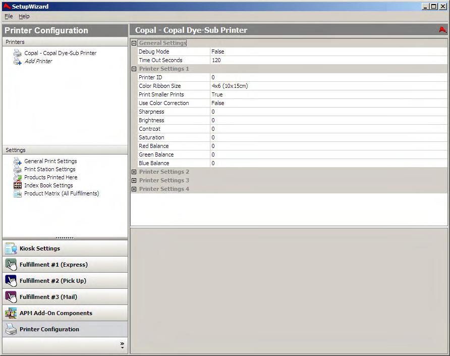Open the Kiosk Settings section
The image size is (450, 356).
[65, 248]
